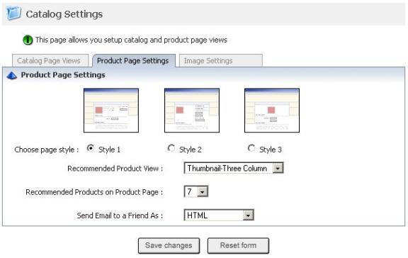Screen dimensions: 408x258
Task: Click the Style 1 label text
Action: click(109, 150)
